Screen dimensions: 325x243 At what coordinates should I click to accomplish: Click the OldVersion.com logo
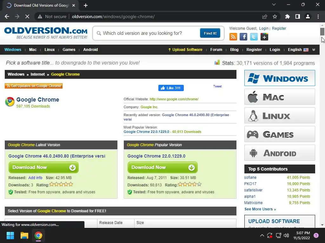point(46,33)
